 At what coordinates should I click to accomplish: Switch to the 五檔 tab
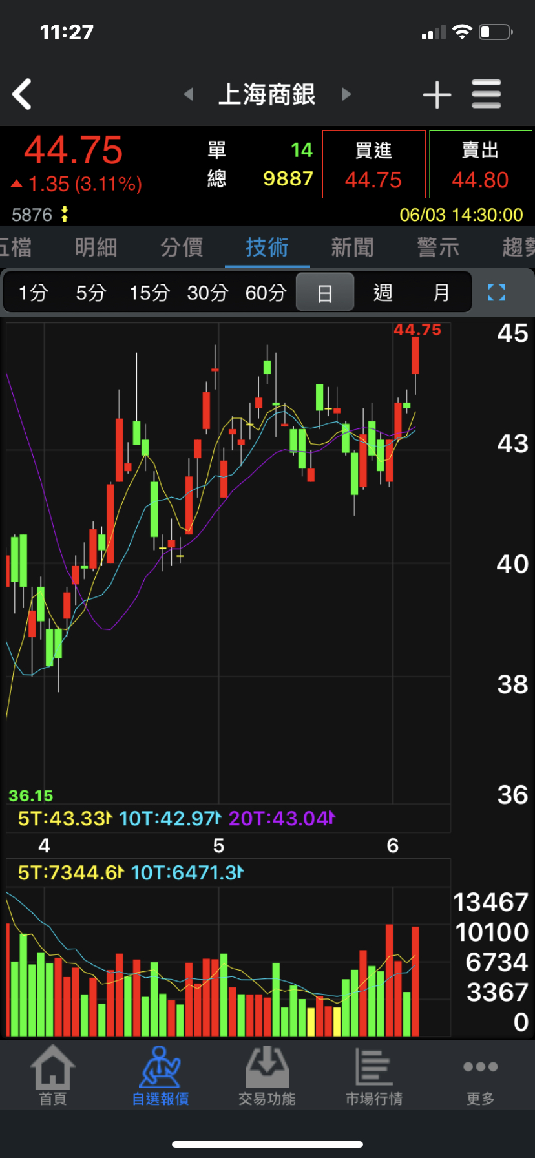(x=16, y=247)
